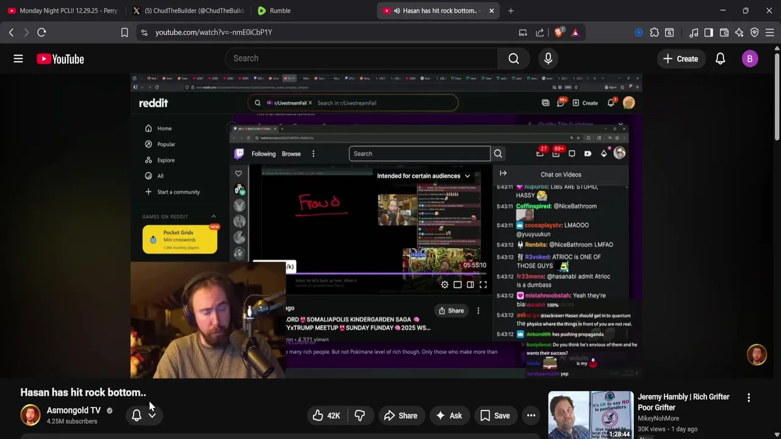Open the browser main menu hamburger
The image size is (781, 439).
(770, 32)
